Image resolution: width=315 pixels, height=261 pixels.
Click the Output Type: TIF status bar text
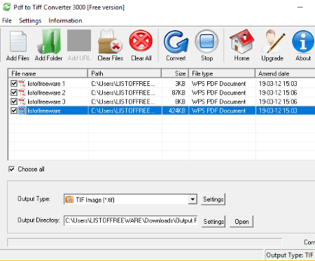(x=290, y=255)
